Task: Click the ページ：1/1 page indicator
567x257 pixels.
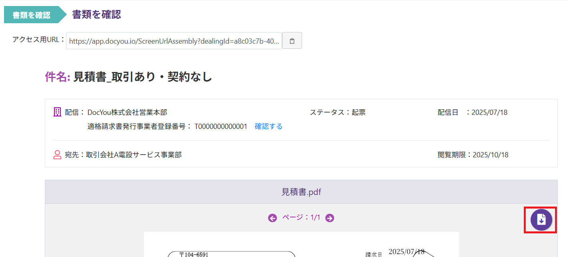Action: click(x=301, y=218)
